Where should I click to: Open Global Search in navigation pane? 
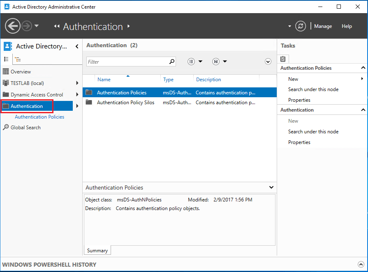[25, 128]
